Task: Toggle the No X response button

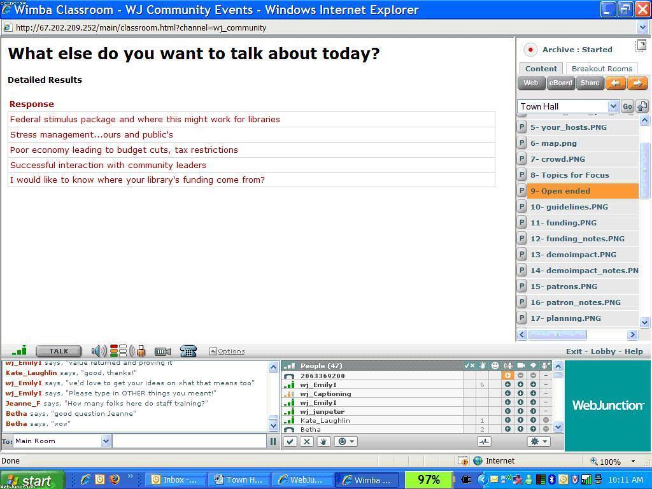Action: 307,441
